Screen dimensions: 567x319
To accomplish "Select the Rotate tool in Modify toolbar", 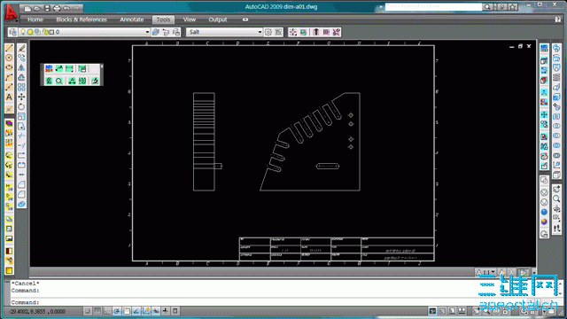I will point(21,106).
